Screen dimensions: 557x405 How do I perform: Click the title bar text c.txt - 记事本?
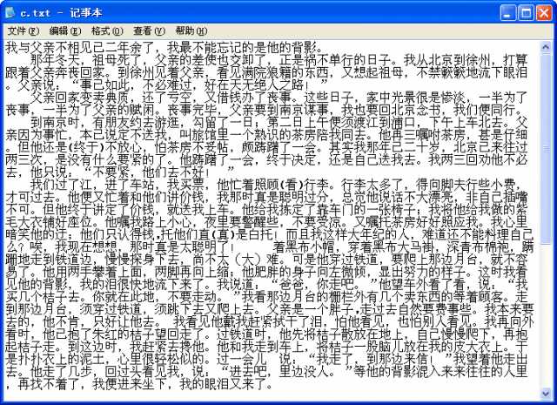pyautogui.click(x=61, y=13)
